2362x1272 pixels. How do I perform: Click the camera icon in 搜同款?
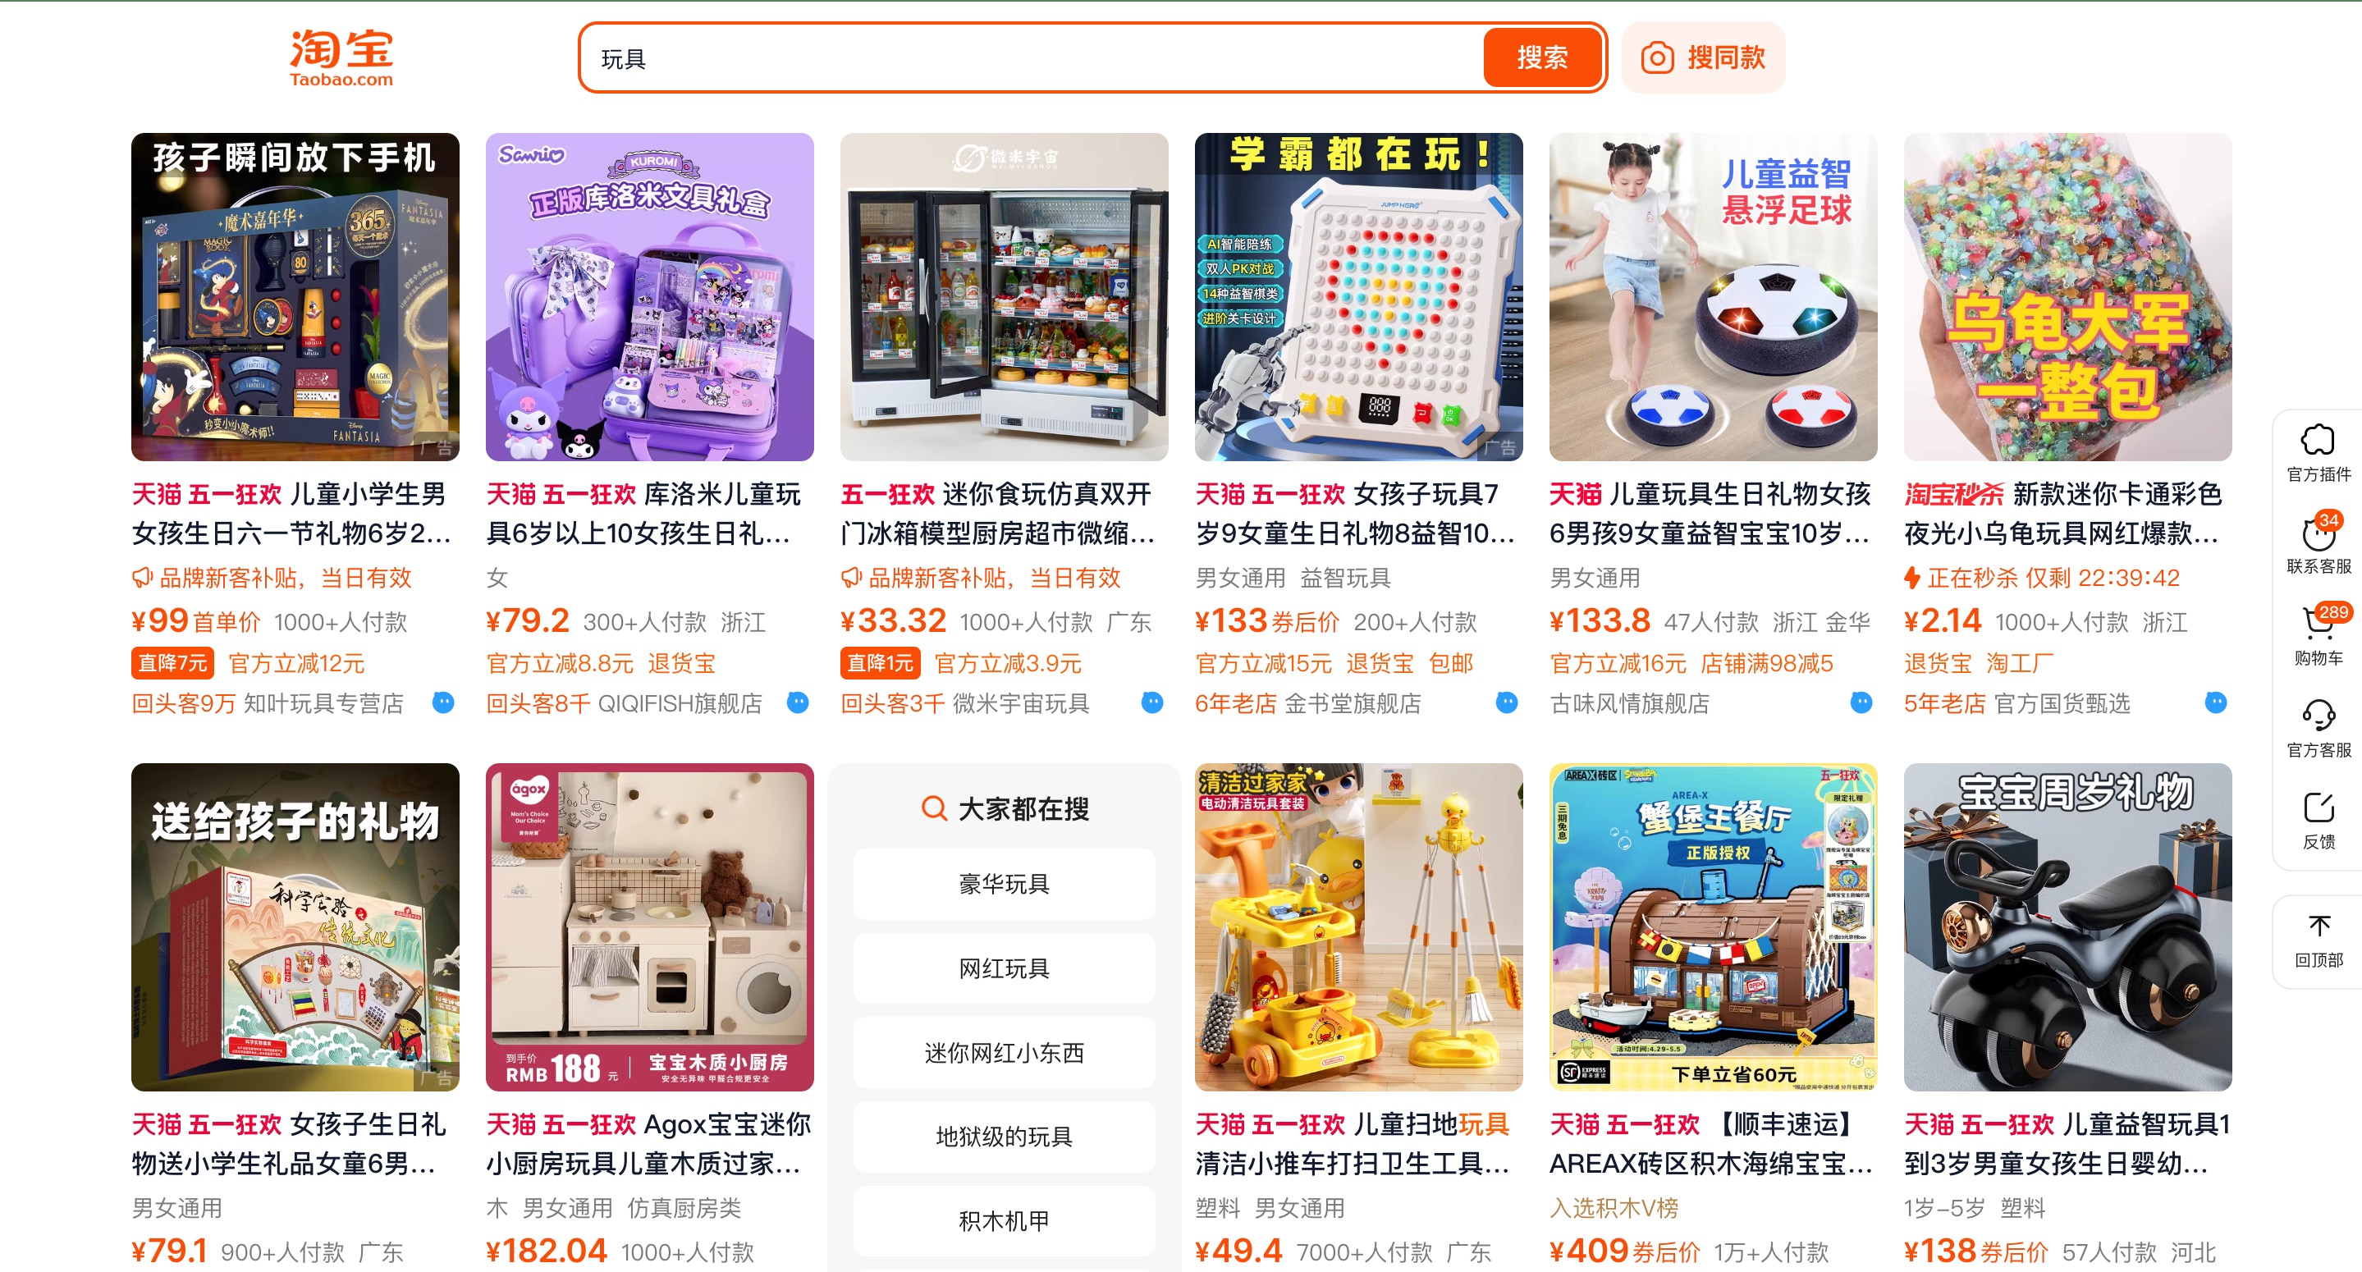tap(1657, 57)
